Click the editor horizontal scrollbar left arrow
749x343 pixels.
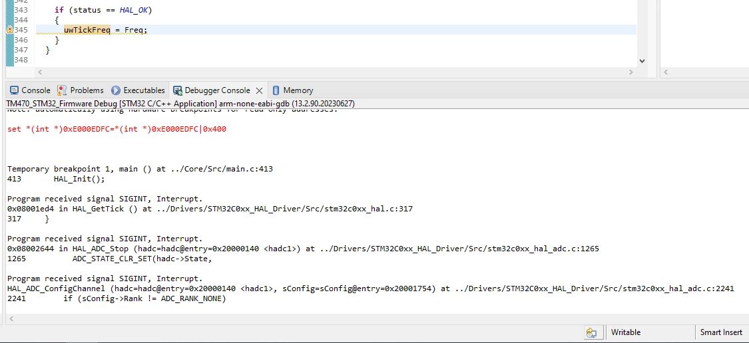40,72
